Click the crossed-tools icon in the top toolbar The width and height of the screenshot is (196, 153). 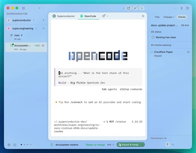coord(135,8)
